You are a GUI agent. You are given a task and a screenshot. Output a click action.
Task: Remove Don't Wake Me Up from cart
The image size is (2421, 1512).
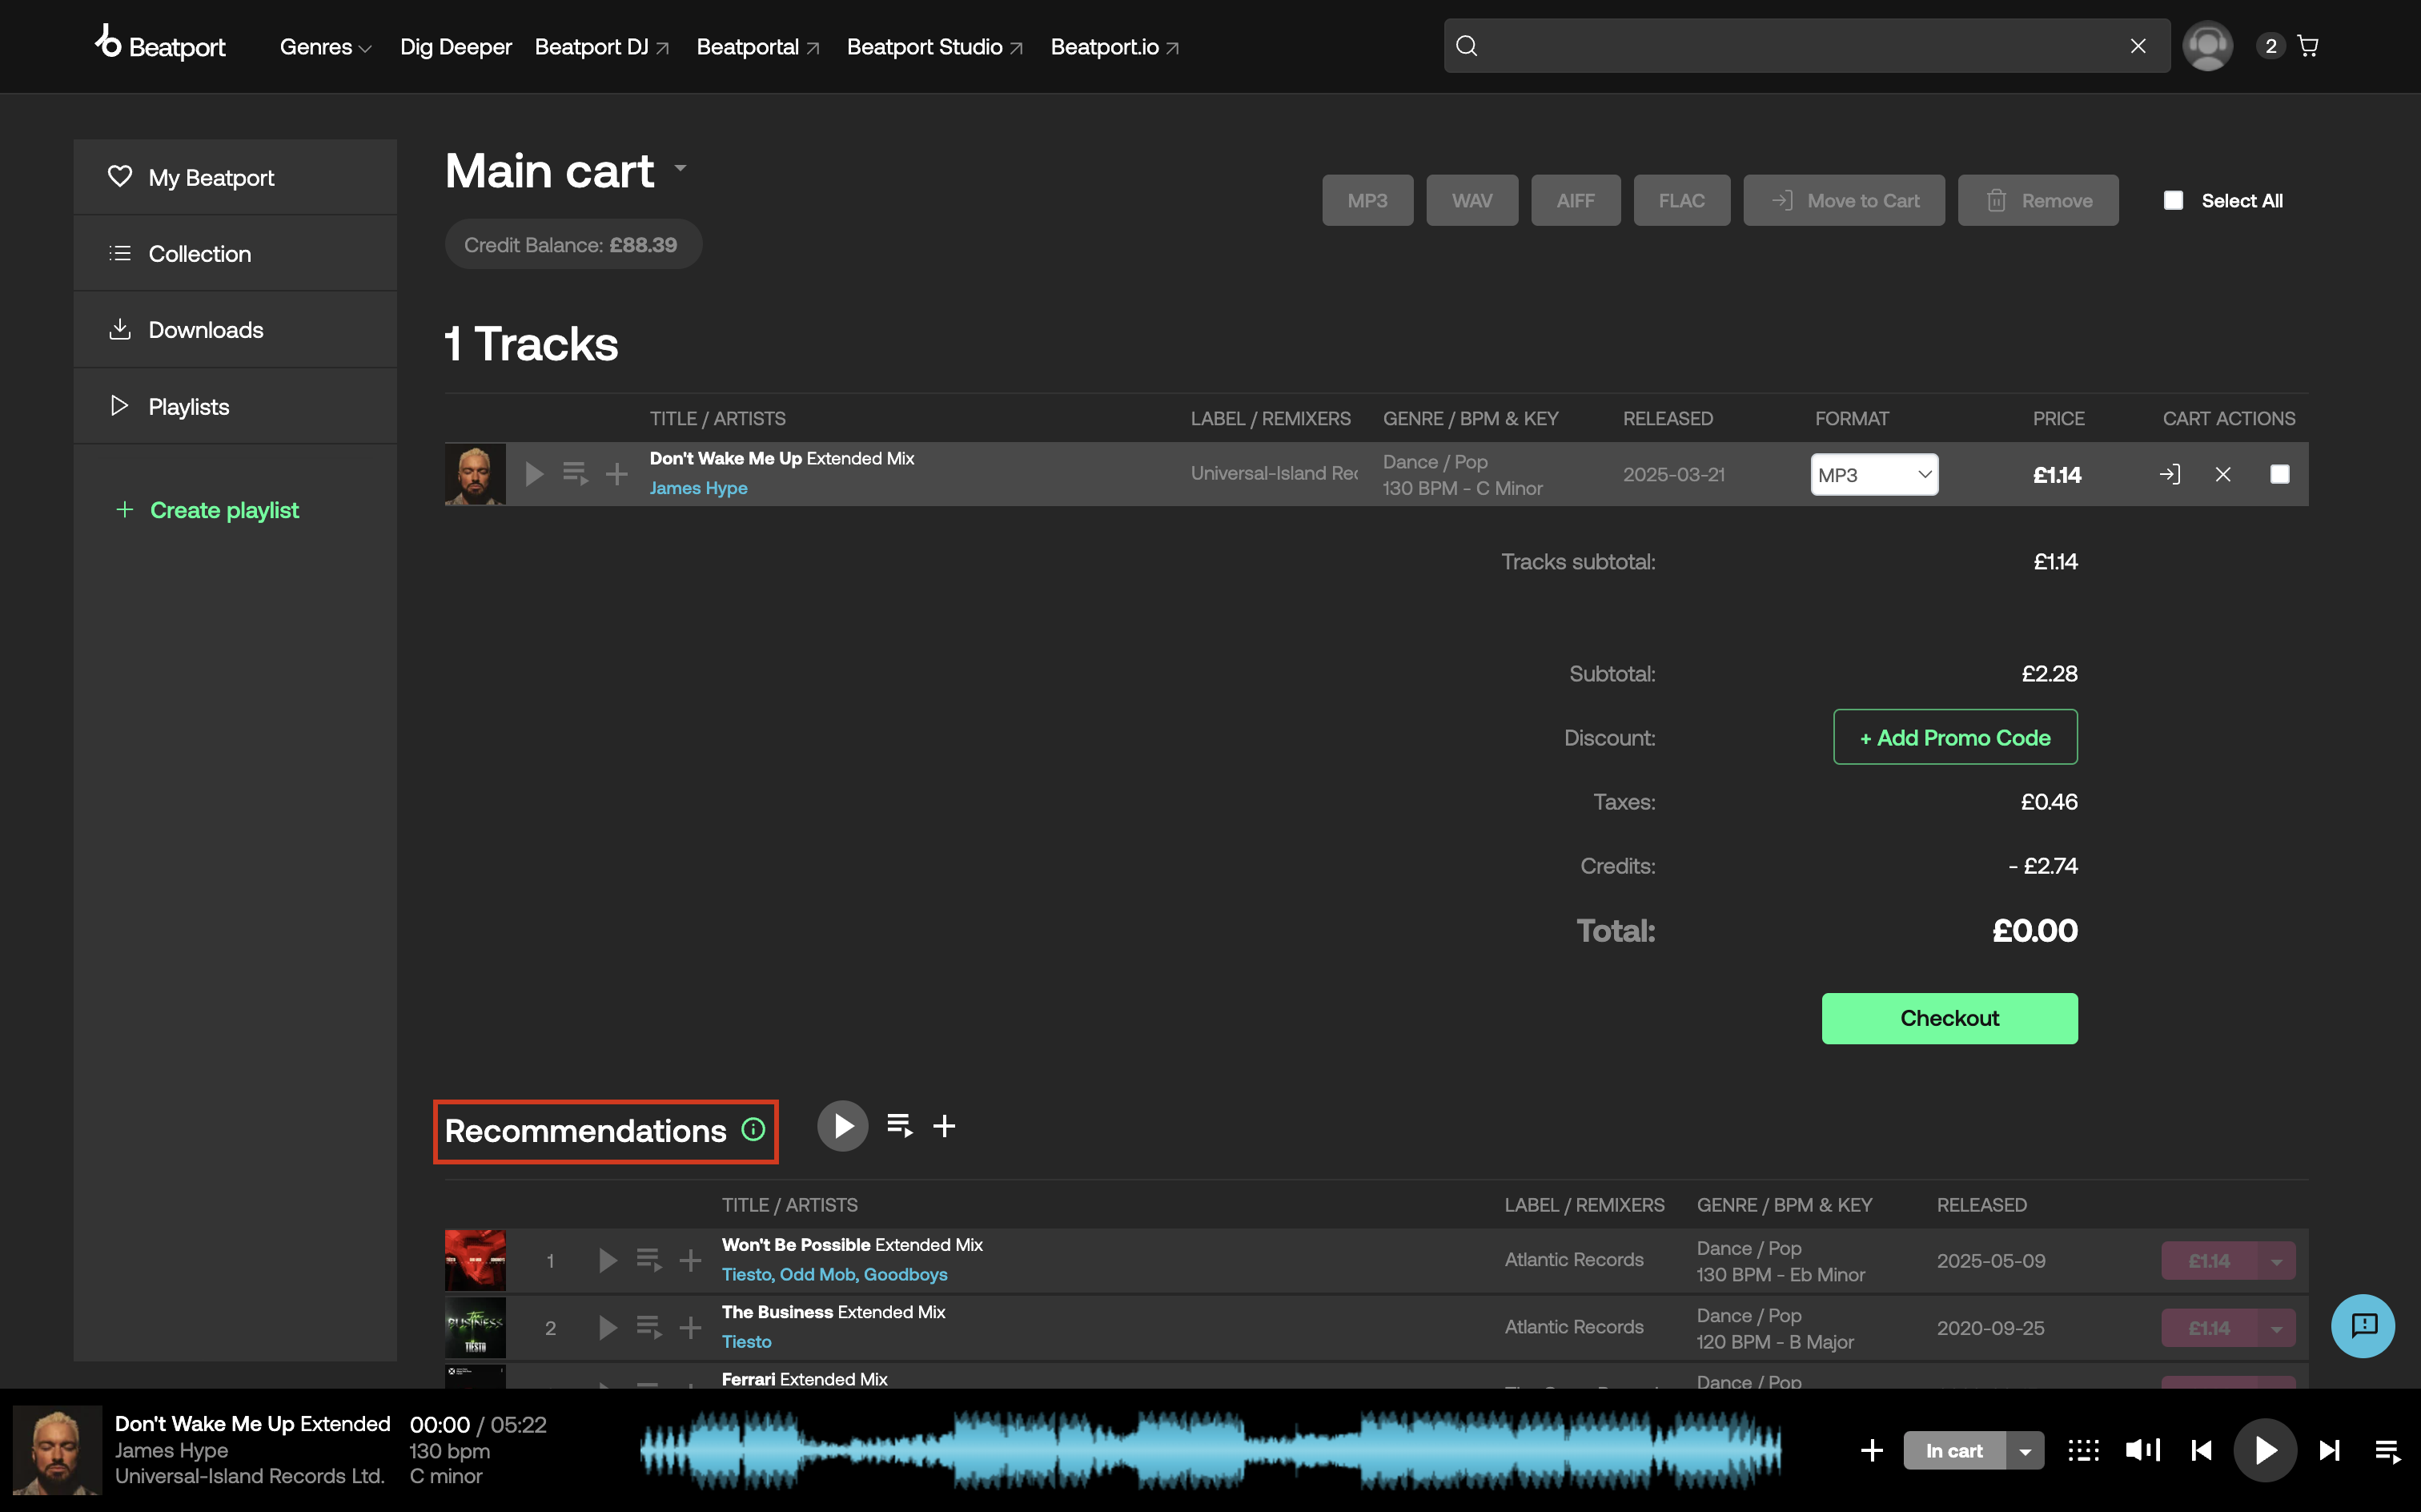click(2223, 474)
